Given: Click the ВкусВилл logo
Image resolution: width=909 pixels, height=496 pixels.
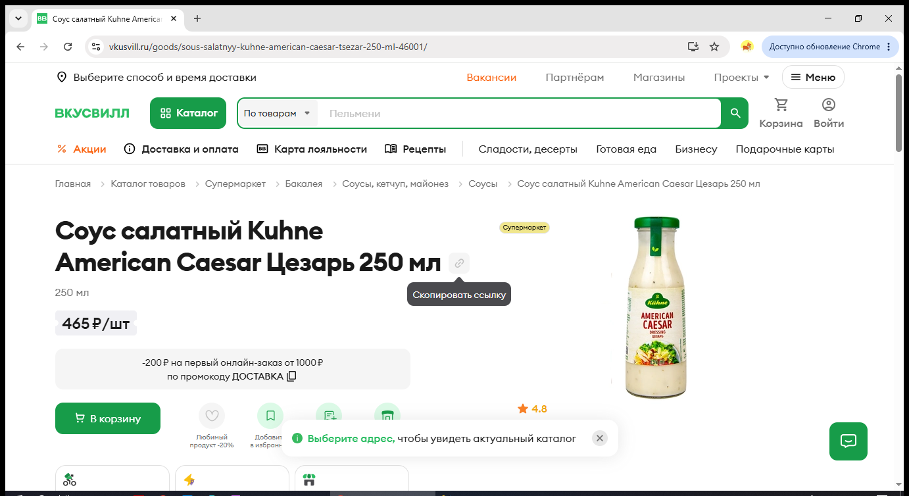Looking at the screenshot, I should [92, 113].
